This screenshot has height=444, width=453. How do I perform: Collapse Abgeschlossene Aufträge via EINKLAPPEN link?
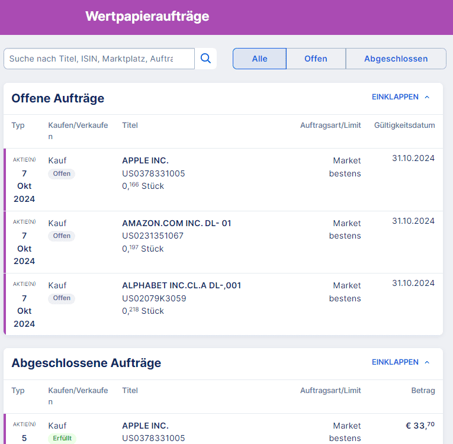click(x=395, y=362)
